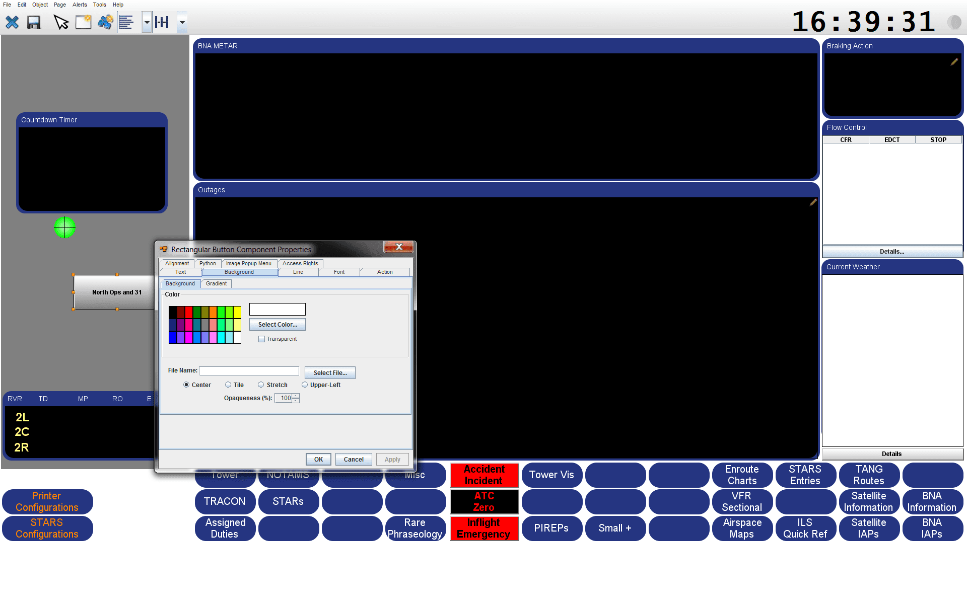The width and height of the screenshot is (967, 603).
Task: Click the text alignment icon in the toolbar
Action: [126, 22]
